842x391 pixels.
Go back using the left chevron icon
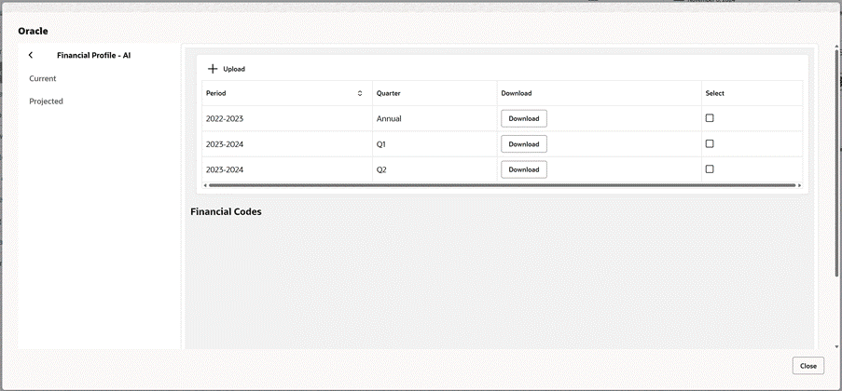pos(31,55)
